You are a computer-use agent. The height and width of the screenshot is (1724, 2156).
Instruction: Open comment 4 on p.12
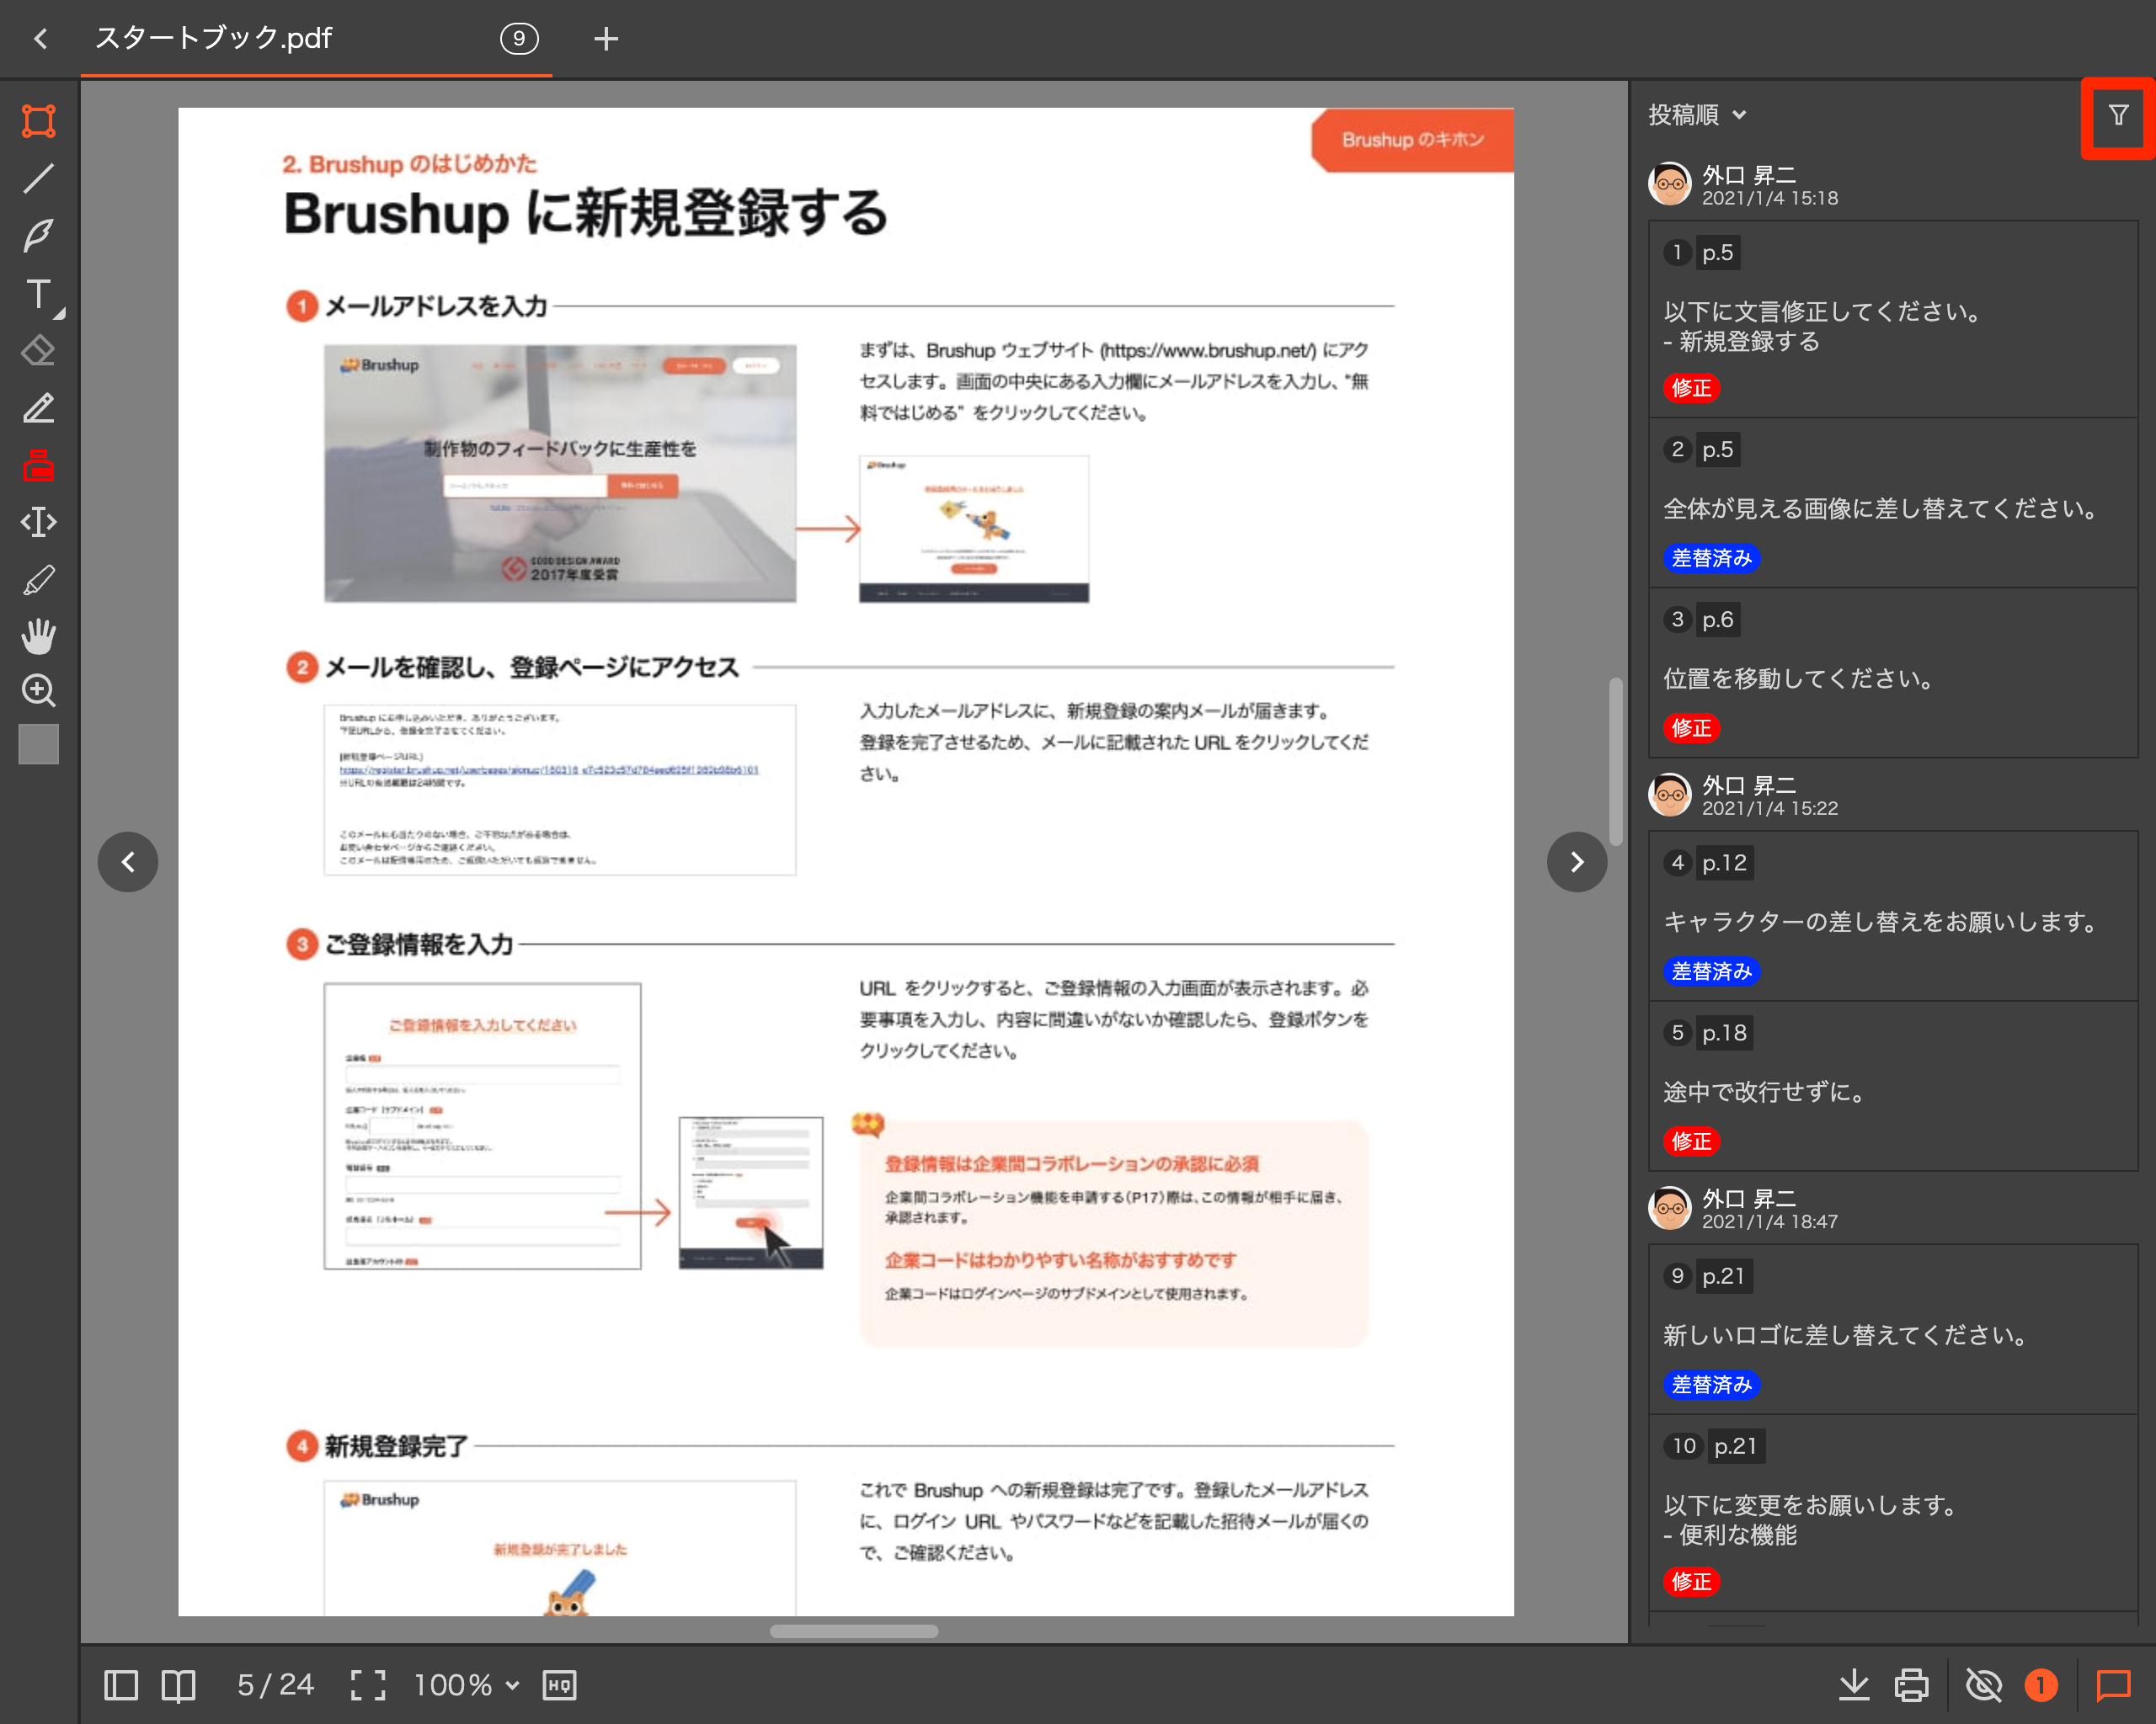(x=1892, y=916)
